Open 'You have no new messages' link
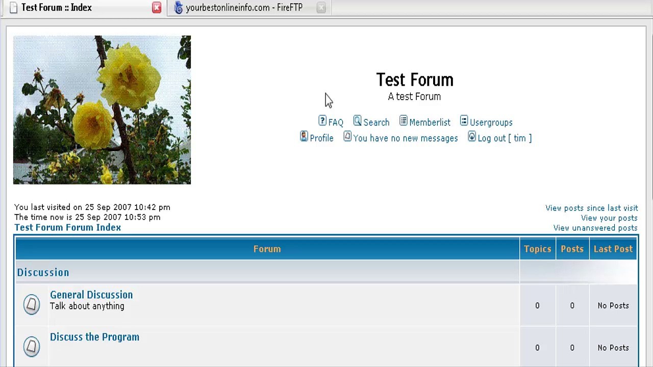Screen dimensions: 653x367 406,138
